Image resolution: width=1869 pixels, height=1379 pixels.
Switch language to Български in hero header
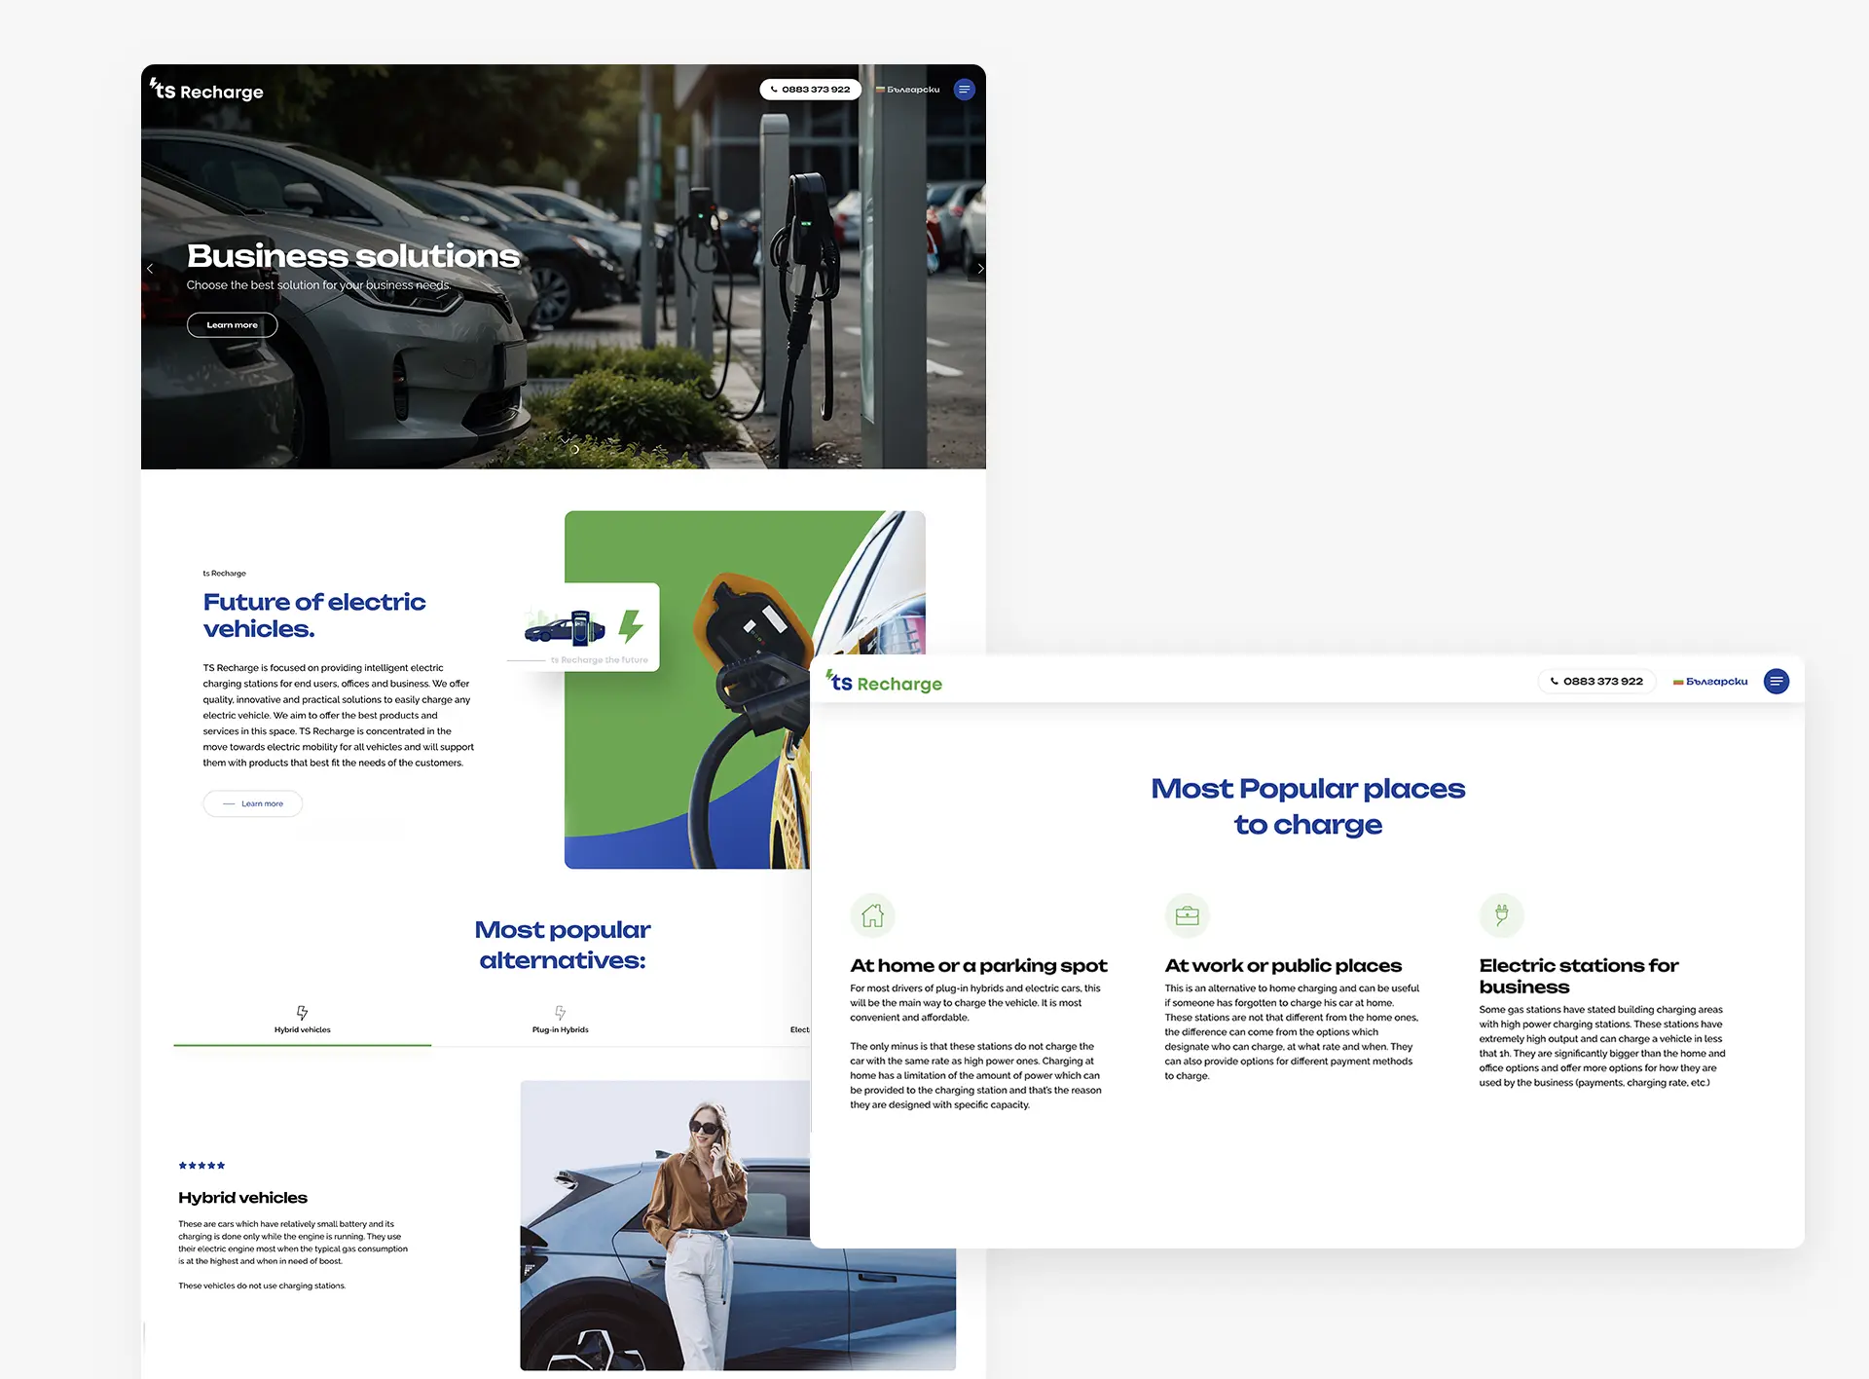(x=908, y=90)
